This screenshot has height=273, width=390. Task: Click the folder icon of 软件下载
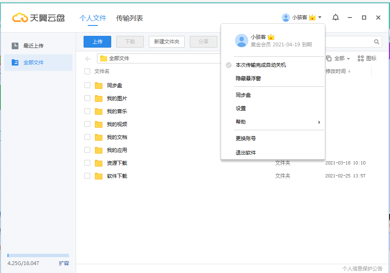(99, 176)
